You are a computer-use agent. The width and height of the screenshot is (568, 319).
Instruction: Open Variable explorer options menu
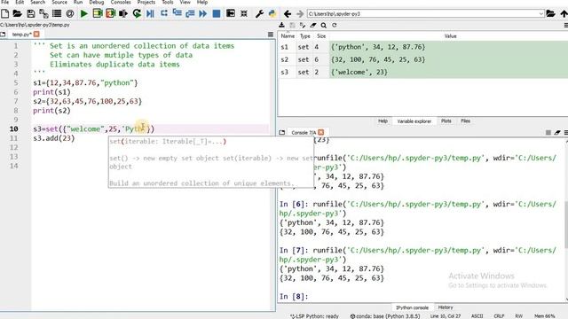565,25
